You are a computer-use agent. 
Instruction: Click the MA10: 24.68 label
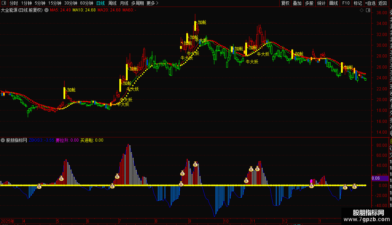tap(84, 10)
